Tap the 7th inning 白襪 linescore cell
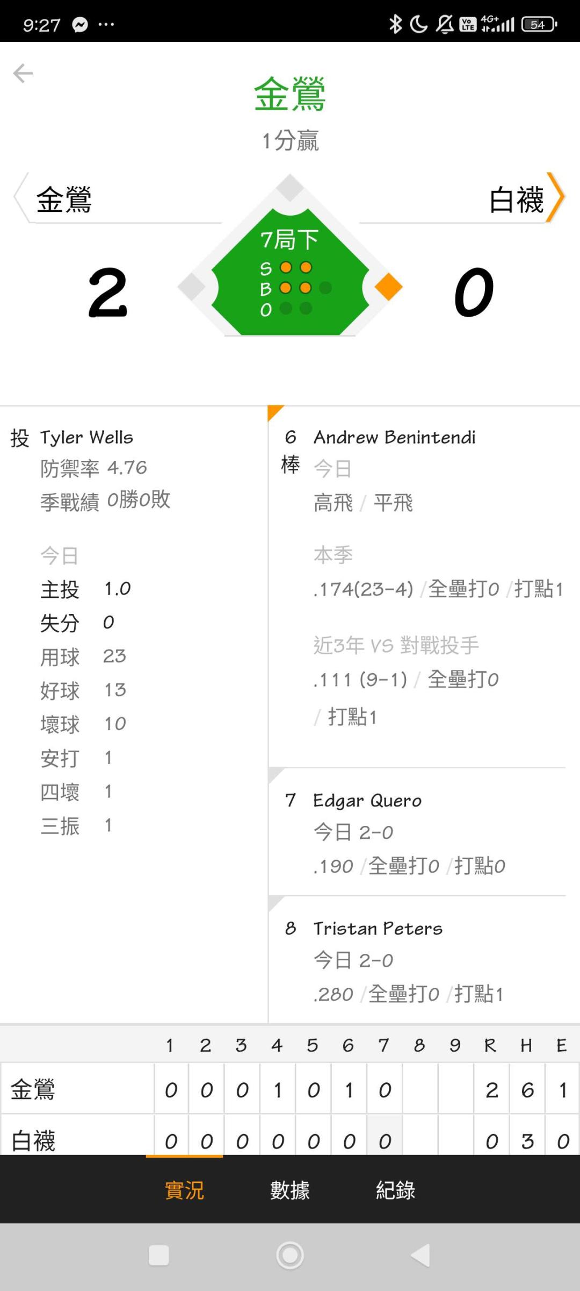 (x=385, y=1140)
